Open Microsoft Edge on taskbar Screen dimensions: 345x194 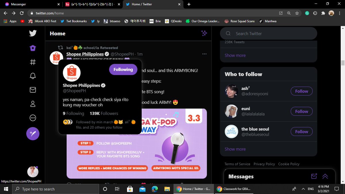[x=155, y=189]
